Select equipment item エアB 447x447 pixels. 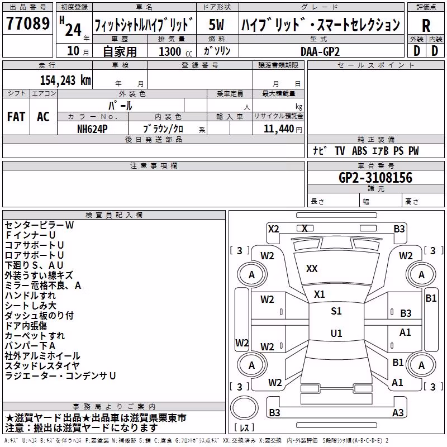(x=381, y=150)
